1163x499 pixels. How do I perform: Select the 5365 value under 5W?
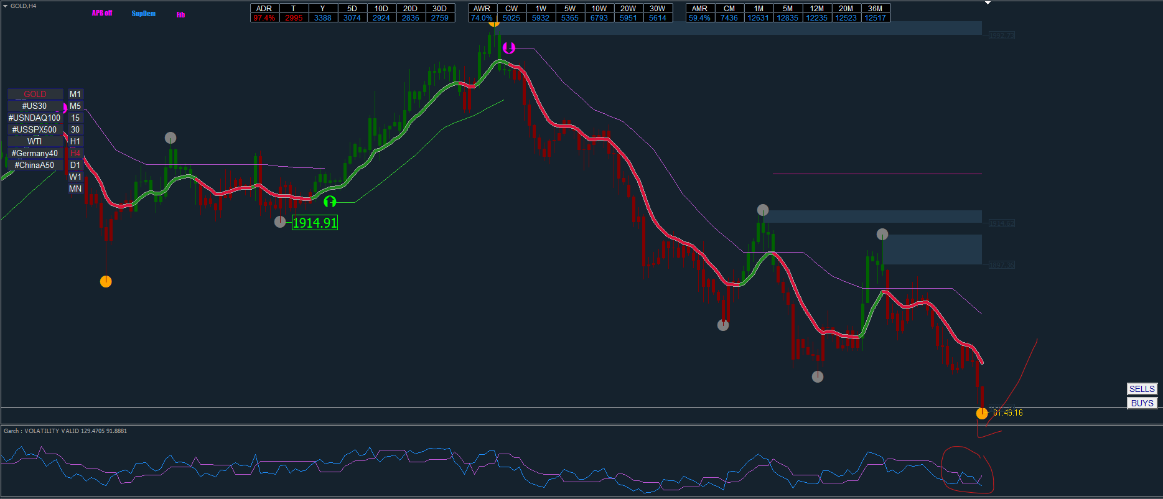coord(570,17)
